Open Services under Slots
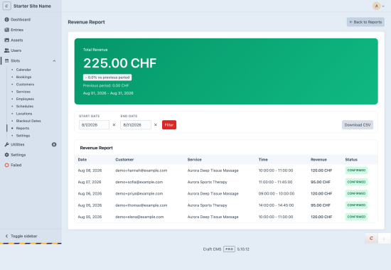Viewport: 391px width, 270px height. tap(23, 92)
